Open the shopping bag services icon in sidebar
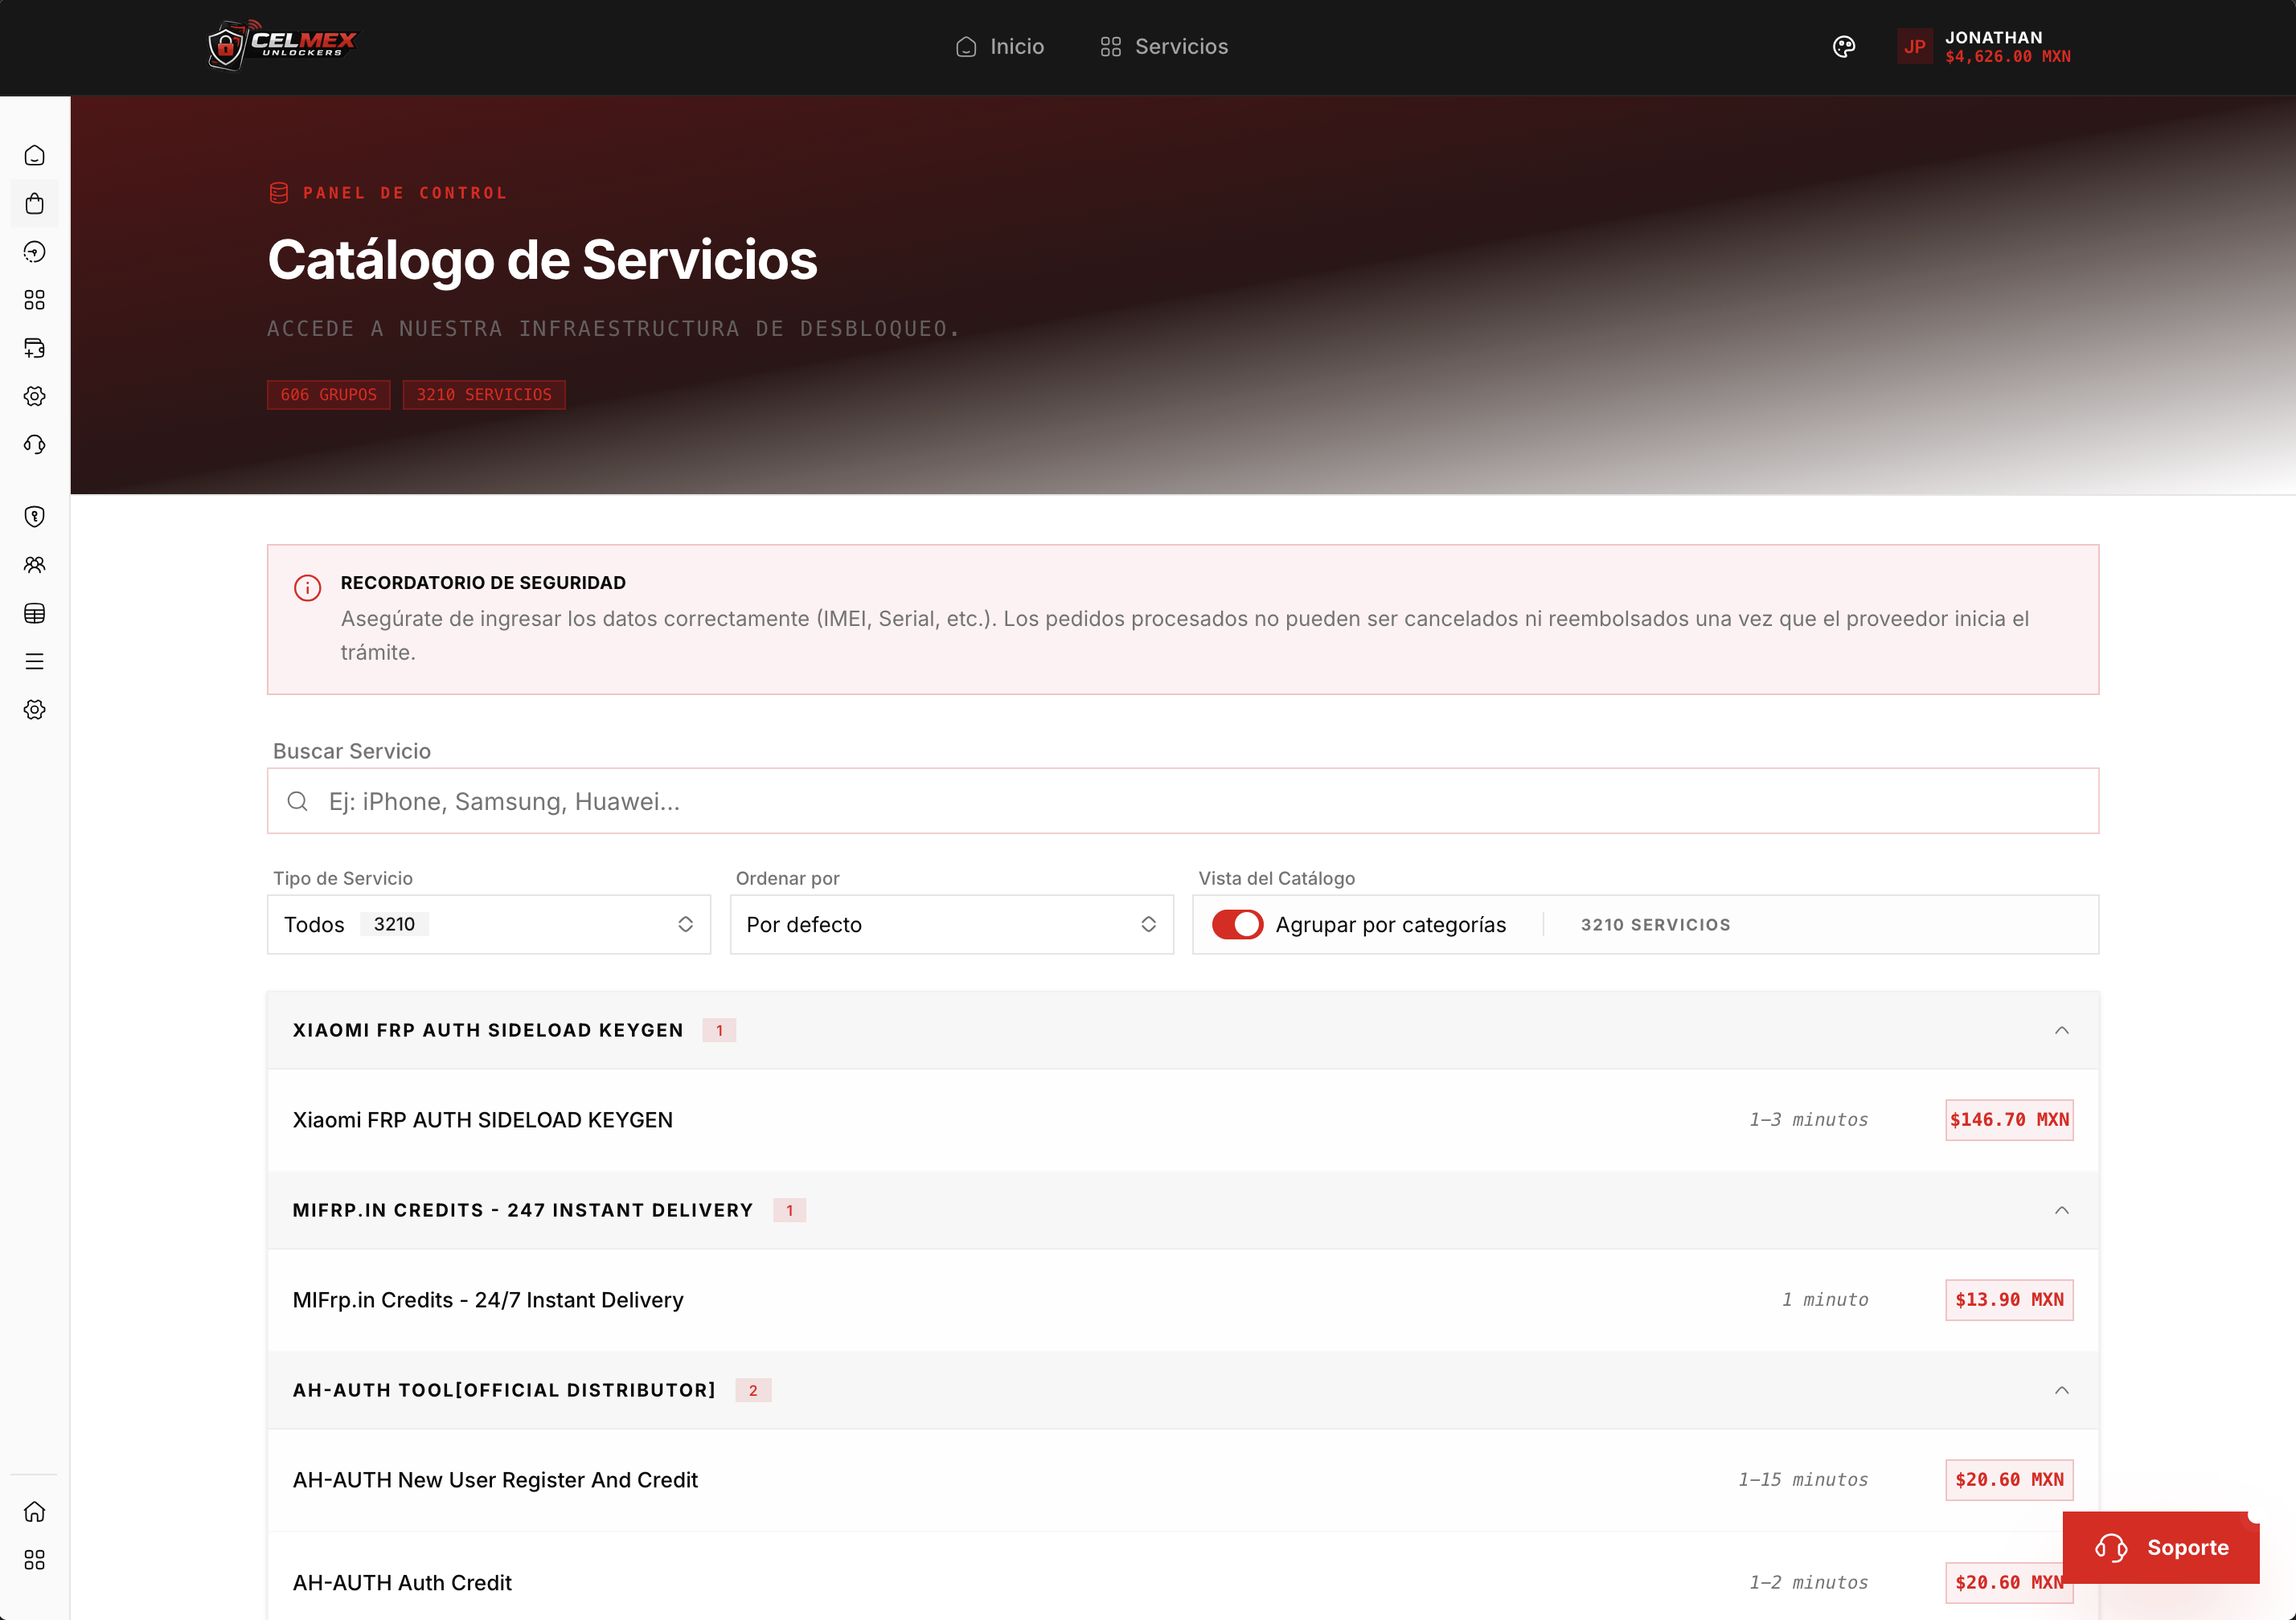 click(x=35, y=202)
